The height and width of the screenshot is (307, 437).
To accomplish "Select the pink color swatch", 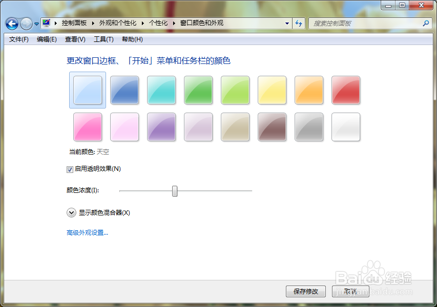I will [88, 127].
